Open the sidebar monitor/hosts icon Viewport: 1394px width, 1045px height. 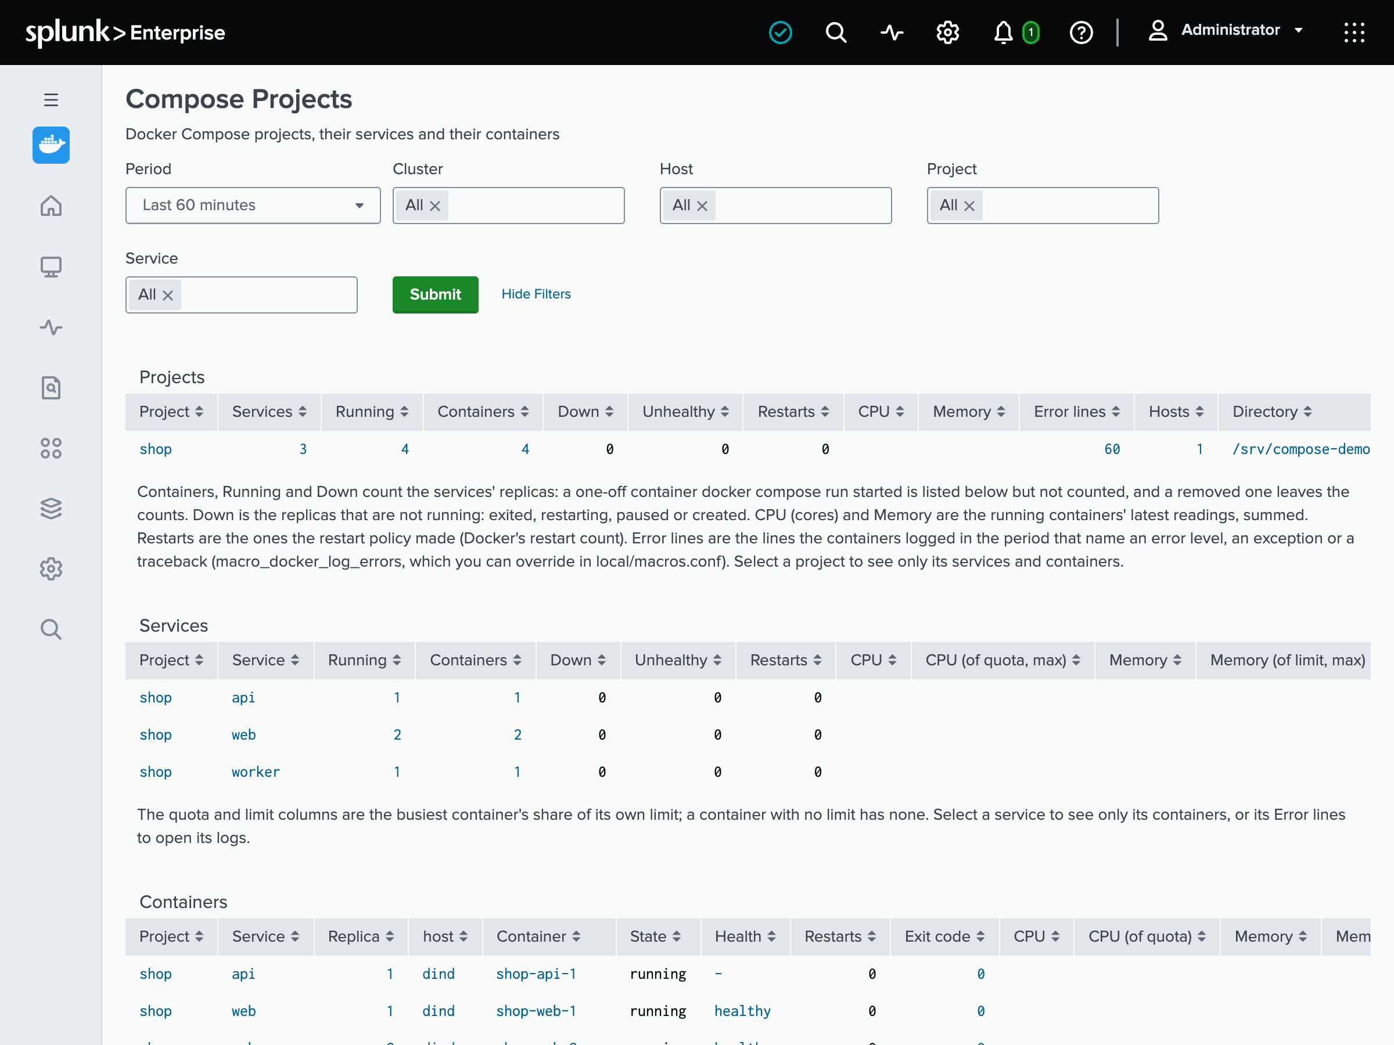(x=51, y=266)
